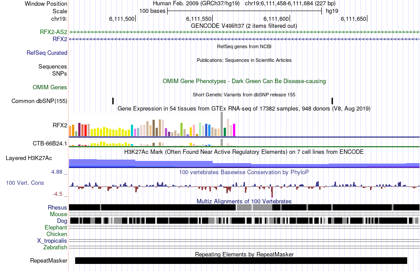This screenshot has height=271, width=420.
Task: Click the RFX2 gene label in GENCODE track
Action: [x=60, y=39]
